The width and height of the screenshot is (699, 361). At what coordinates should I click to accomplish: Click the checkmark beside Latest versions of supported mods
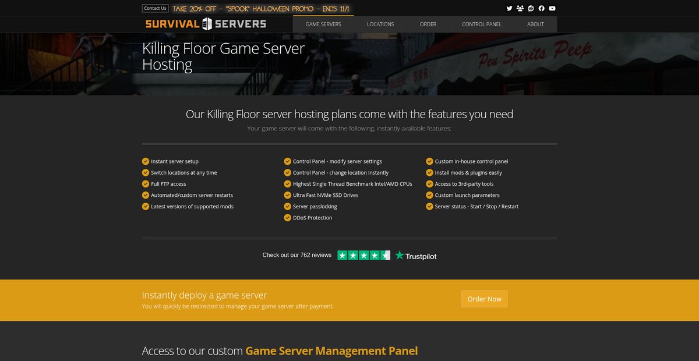pos(146,207)
